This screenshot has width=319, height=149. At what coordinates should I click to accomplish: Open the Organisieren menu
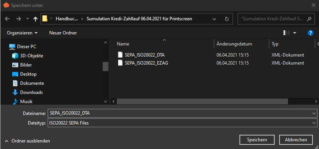[22, 33]
